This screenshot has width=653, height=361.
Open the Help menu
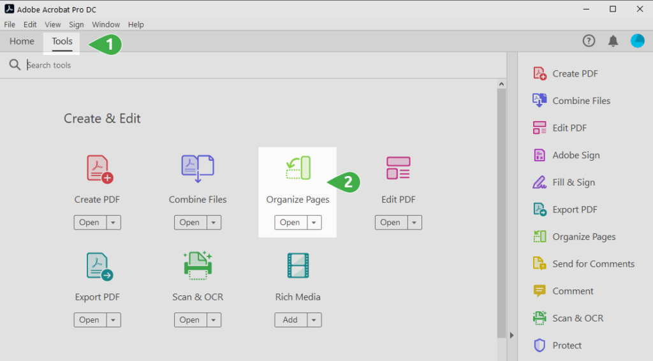pyautogui.click(x=136, y=25)
